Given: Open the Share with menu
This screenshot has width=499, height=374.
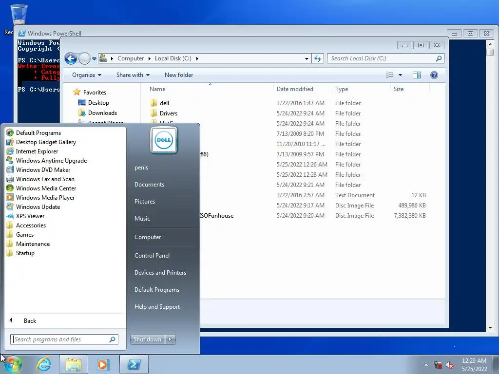Looking at the screenshot, I should (133, 75).
